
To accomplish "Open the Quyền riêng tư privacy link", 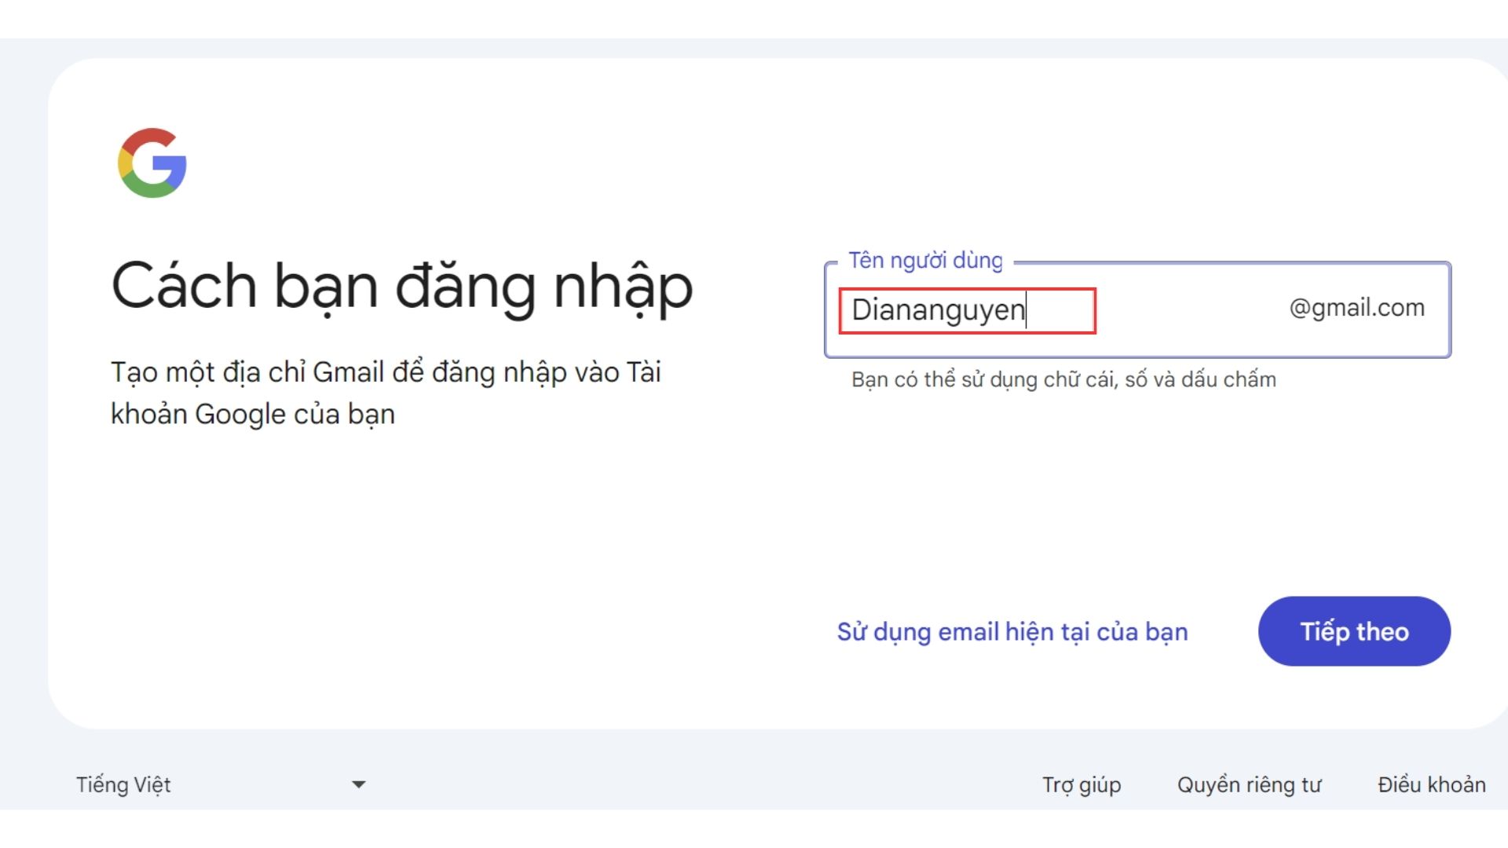I will click(x=1249, y=785).
